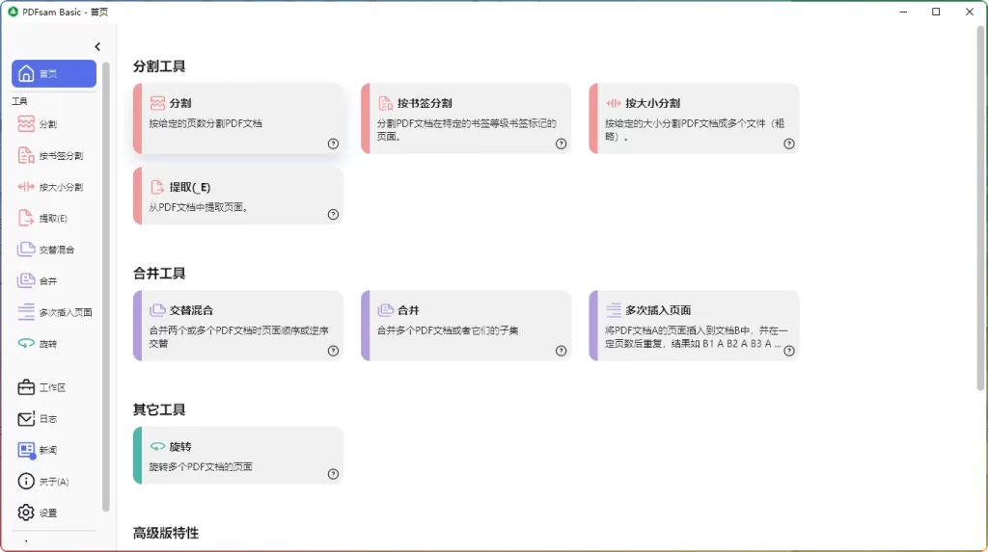The height and width of the screenshot is (552, 988).
Task: Click the 提取(E) extract sidebar icon
Action: (x=27, y=219)
